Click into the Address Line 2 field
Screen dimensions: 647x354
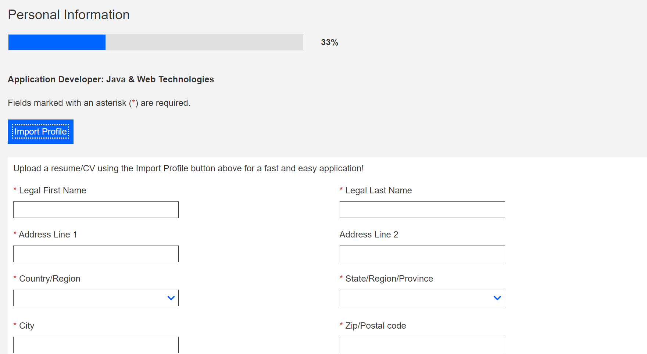coord(422,254)
